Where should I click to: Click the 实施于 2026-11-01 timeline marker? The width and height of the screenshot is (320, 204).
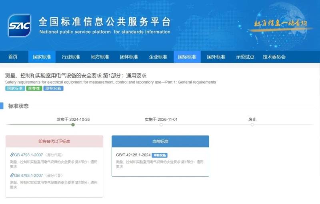161,125
